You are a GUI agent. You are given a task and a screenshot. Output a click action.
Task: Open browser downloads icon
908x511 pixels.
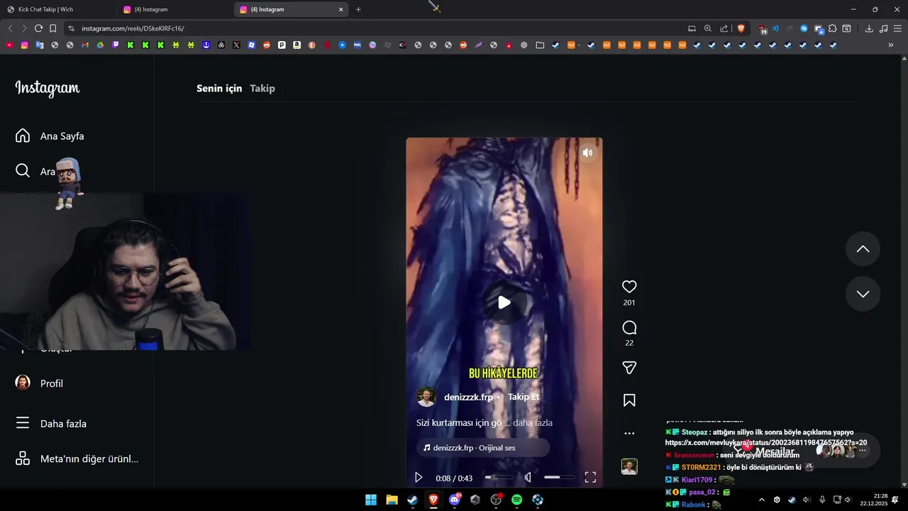click(869, 28)
